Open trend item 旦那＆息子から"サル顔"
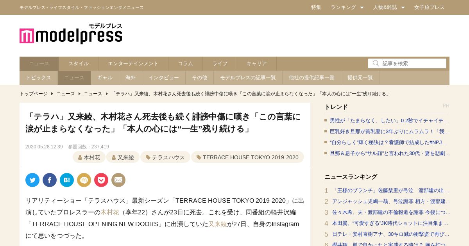The height and width of the screenshot is (246, 469). (390, 153)
